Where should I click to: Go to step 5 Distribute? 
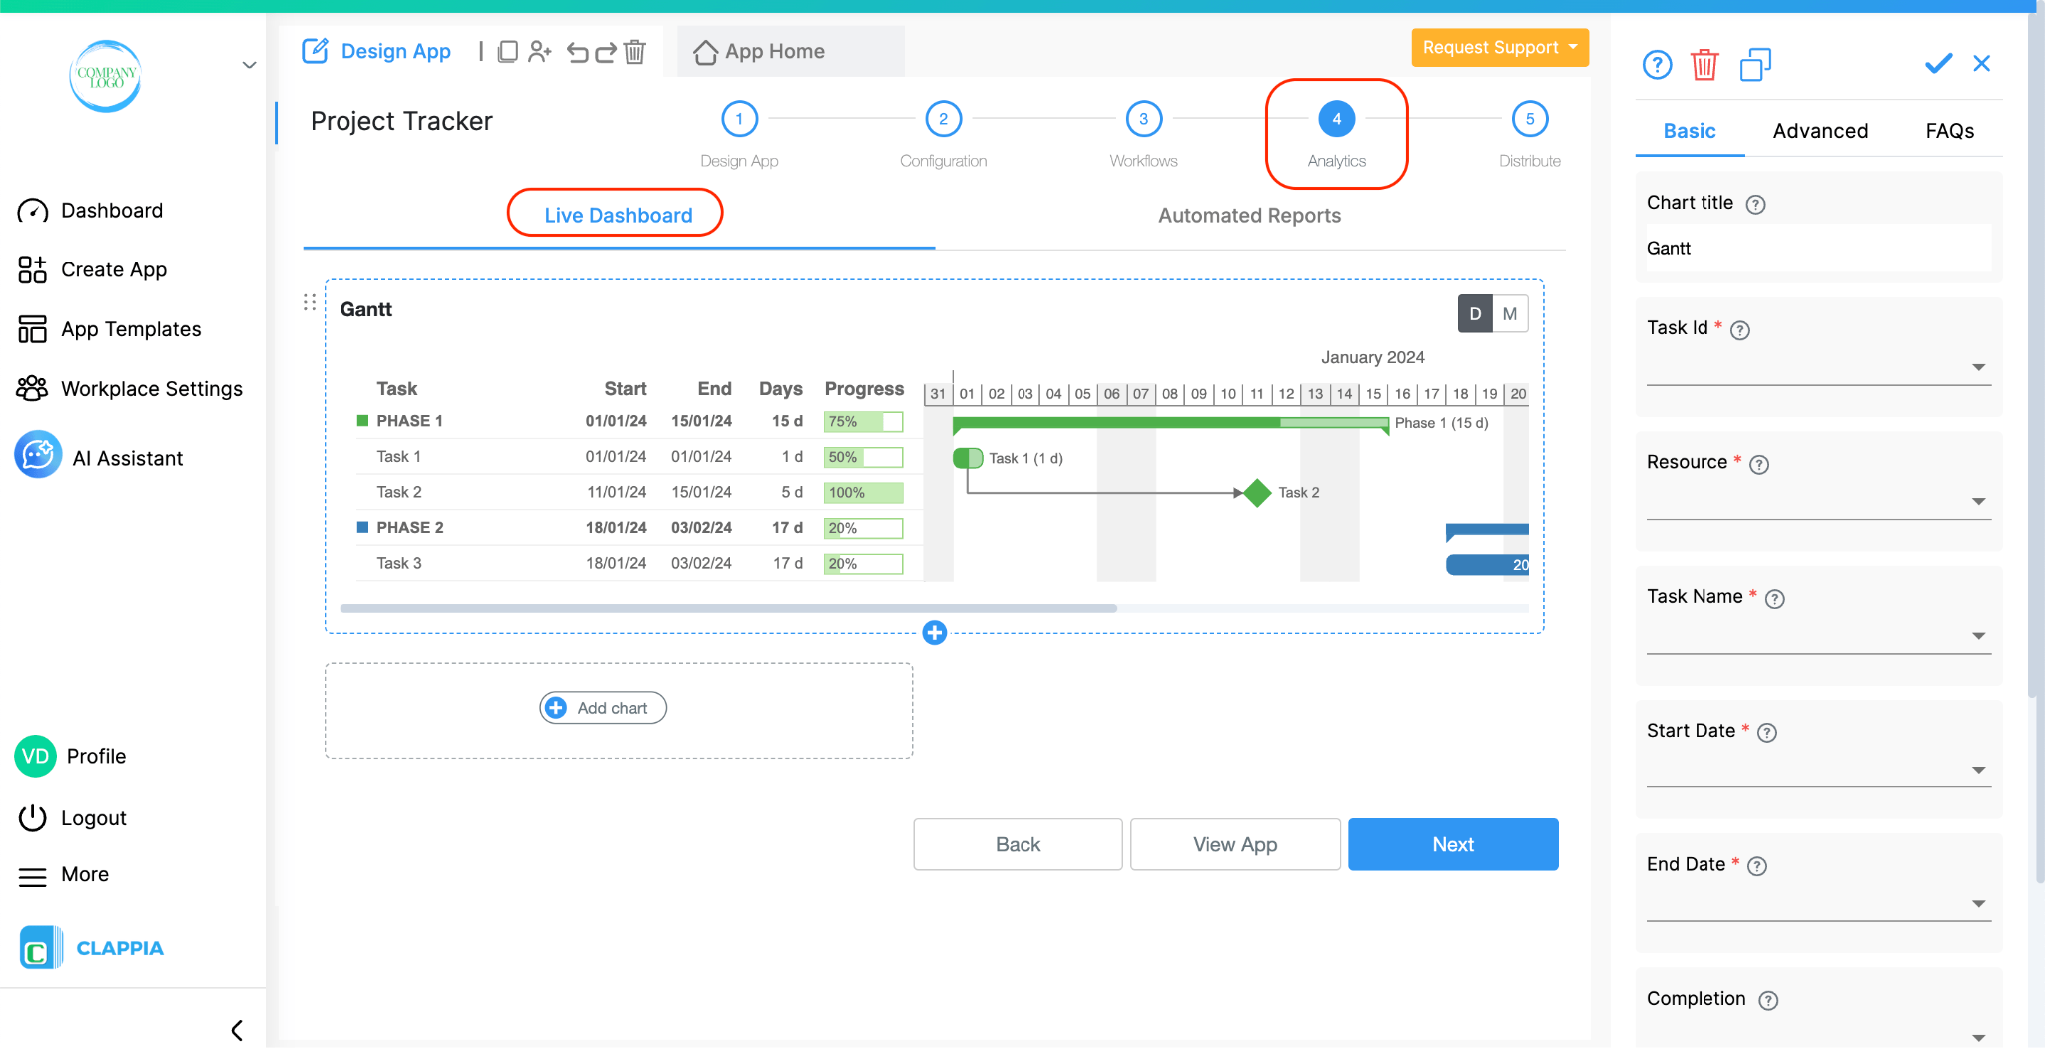click(x=1530, y=119)
